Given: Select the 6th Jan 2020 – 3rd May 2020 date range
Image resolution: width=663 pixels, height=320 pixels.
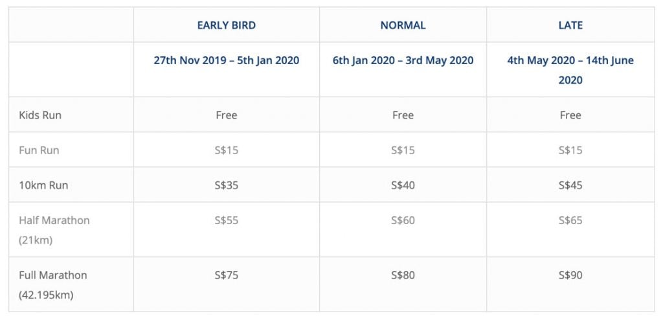Looking at the screenshot, I should (x=403, y=60).
